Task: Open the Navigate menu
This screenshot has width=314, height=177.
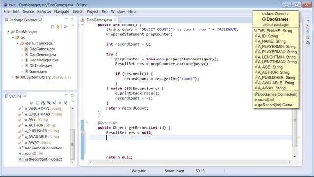Action: coord(62,11)
